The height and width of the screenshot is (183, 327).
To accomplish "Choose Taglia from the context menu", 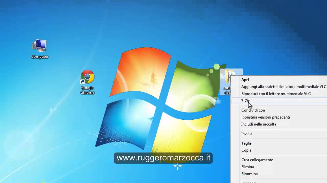I will point(279,143).
